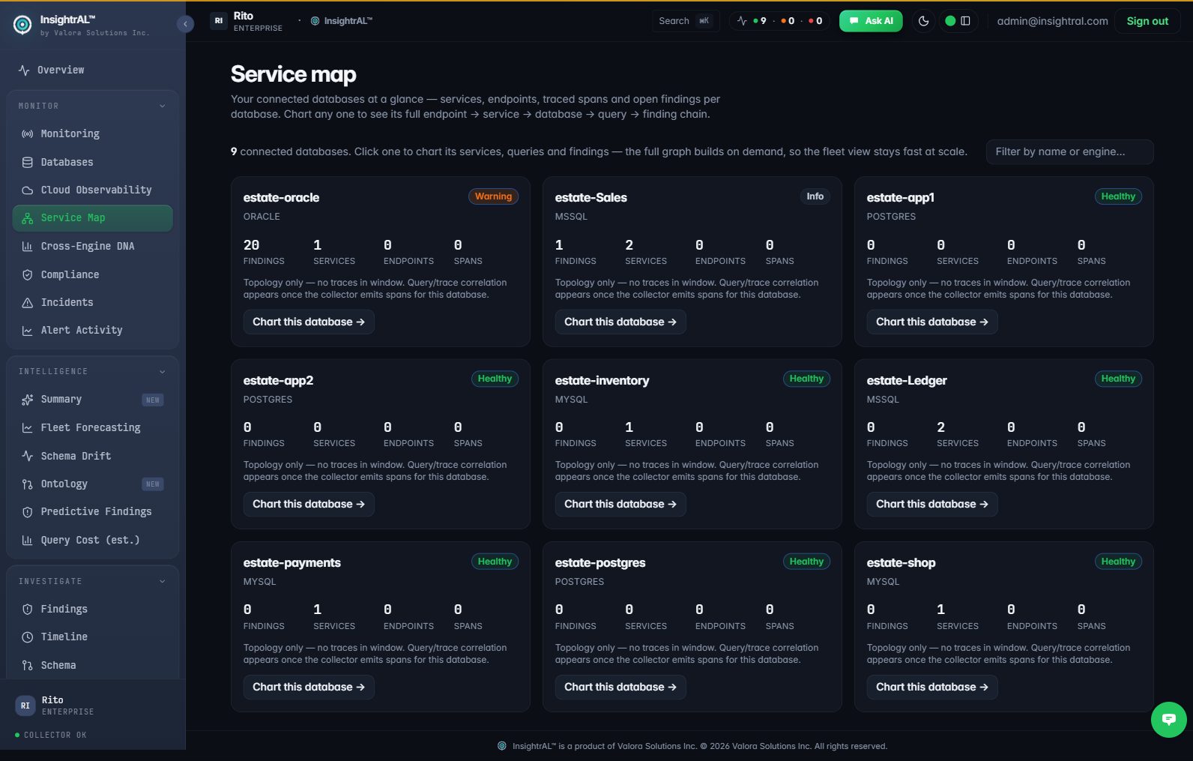The image size is (1193, 761).
Task: Select the Service Map sidebar item
Action: coord(93,218)
